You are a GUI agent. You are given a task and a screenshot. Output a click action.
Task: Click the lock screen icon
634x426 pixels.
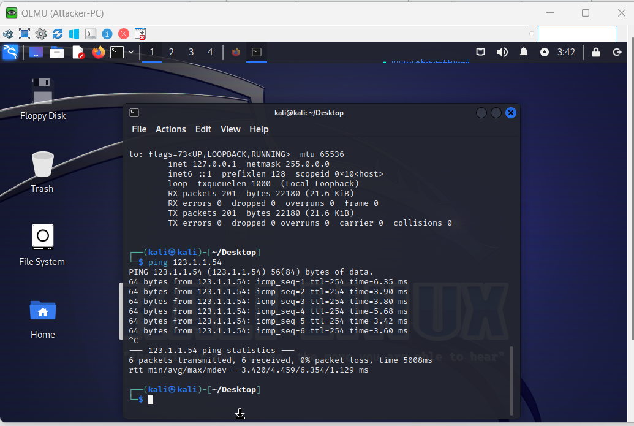click(x=595, y=52)
